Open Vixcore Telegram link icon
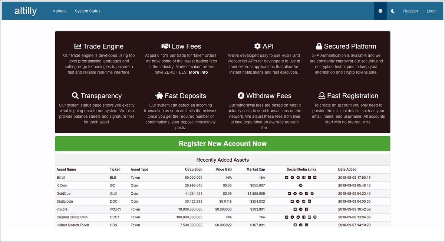 [301, 209]
